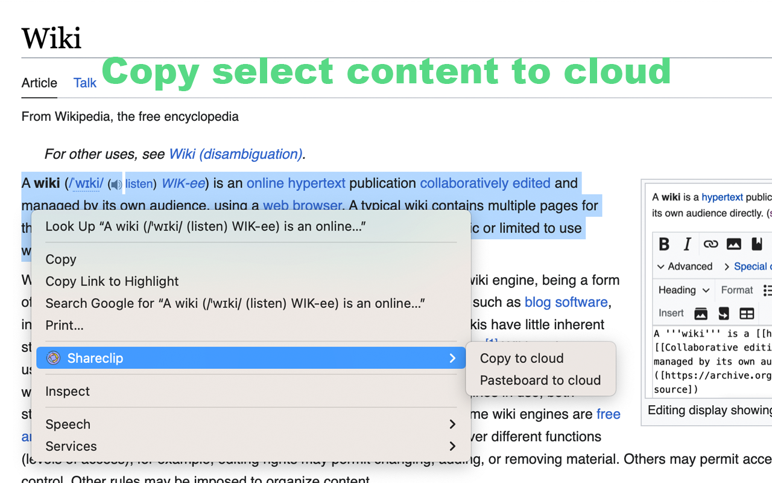The image size is (772, 483).
Task: Click the Wiki page title heading
Action: coord(52,38)
